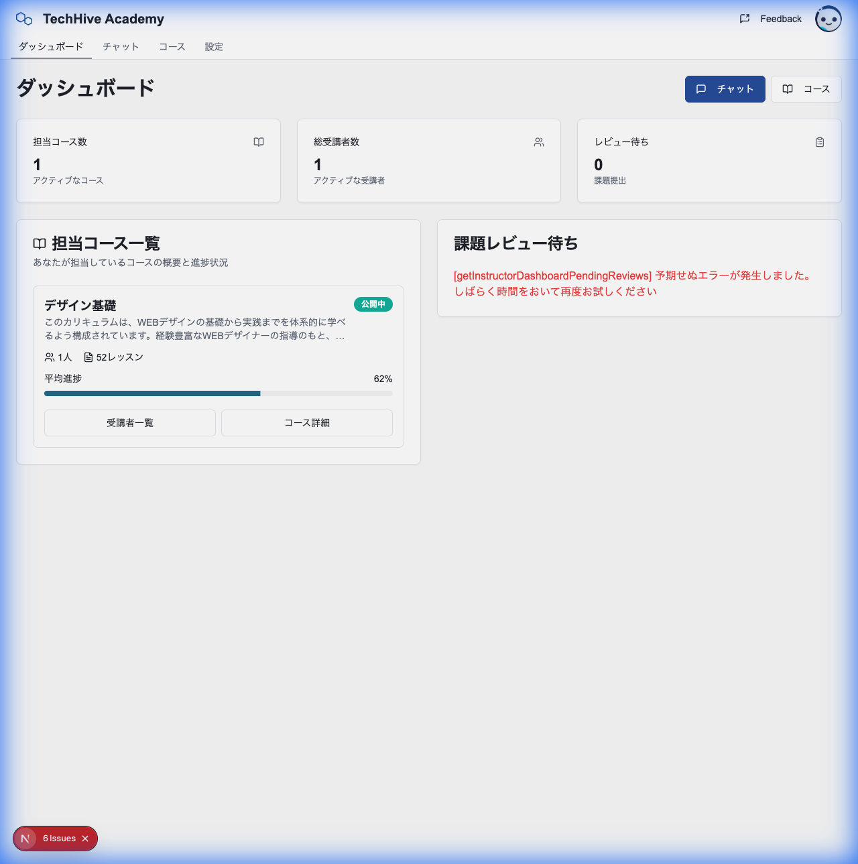Click the Feedback external link icon
Viewport: 858px width, 864px height.
coord(744,19)
